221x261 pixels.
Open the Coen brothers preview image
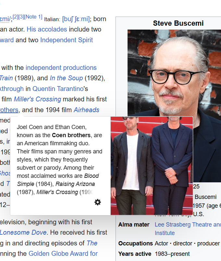(152, 166)
